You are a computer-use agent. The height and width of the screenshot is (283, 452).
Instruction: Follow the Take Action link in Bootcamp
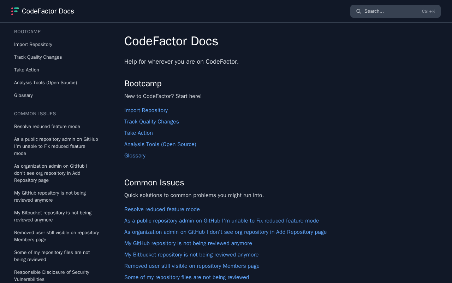tap(138, 133)
